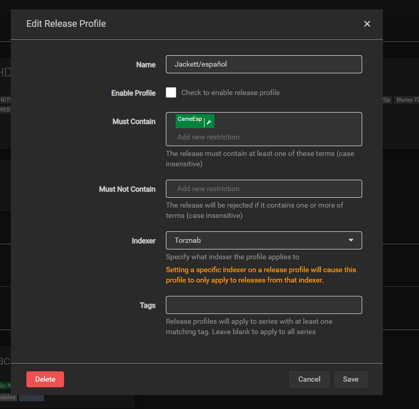Click the Must Not Contain restriction field

coord(263,189)
